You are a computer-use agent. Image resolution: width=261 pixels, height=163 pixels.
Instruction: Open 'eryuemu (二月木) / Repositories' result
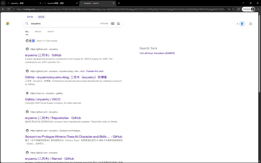click(x=53, y=118)
